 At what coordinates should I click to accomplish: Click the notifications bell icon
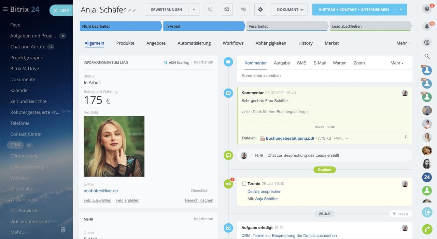pyautogui.click(x=427, y=26)
